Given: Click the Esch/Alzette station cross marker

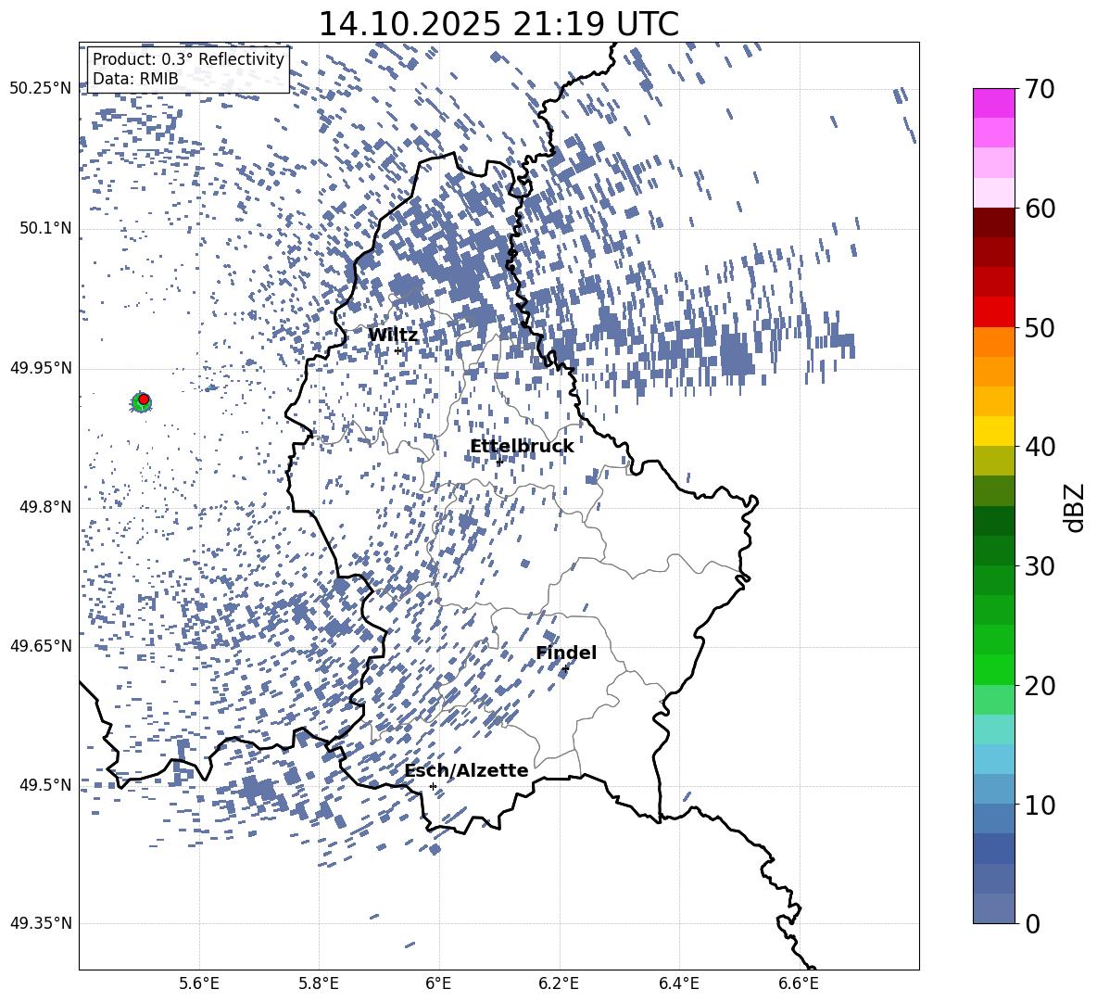Looking at the screenshot, I should tap(433, 786).
